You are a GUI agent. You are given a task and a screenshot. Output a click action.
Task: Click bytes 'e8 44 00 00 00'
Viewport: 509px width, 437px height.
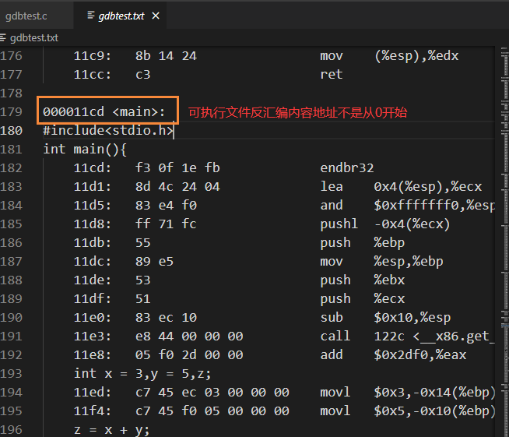tap(189, 337)
